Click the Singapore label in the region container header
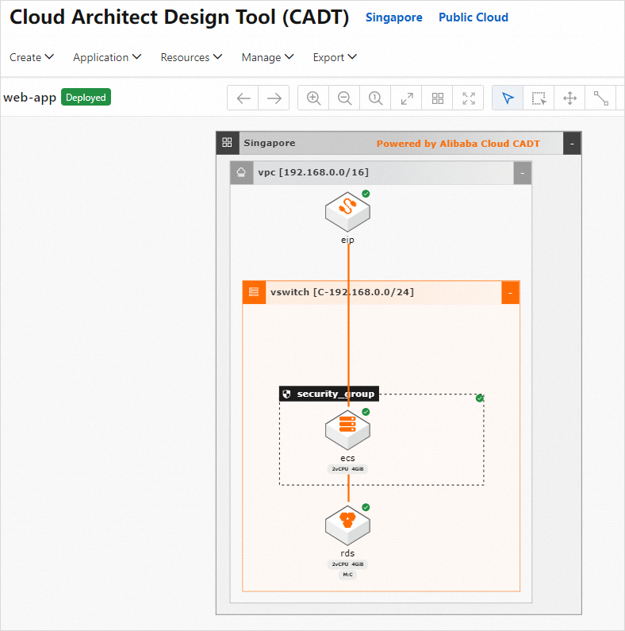The width and height of the screenshot is (625, 631). [270, 143]
